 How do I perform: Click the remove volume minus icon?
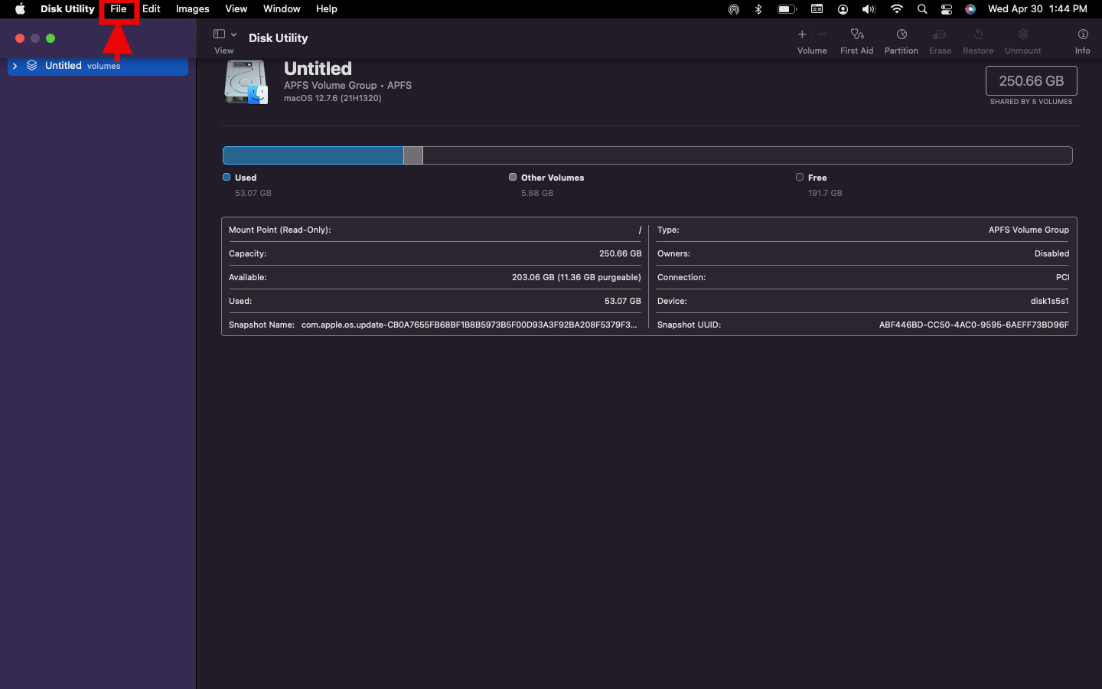coord(822,34)
